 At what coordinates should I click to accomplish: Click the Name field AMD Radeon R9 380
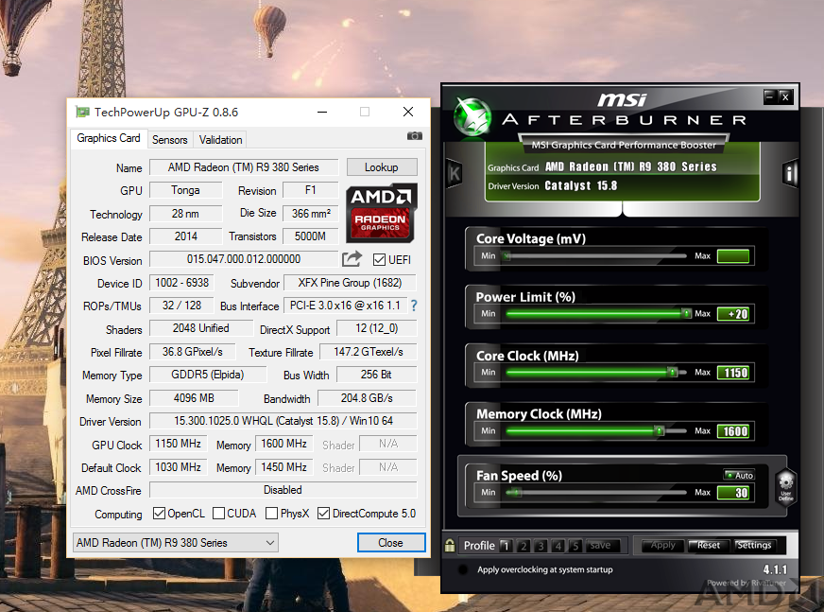click(244, 167)
